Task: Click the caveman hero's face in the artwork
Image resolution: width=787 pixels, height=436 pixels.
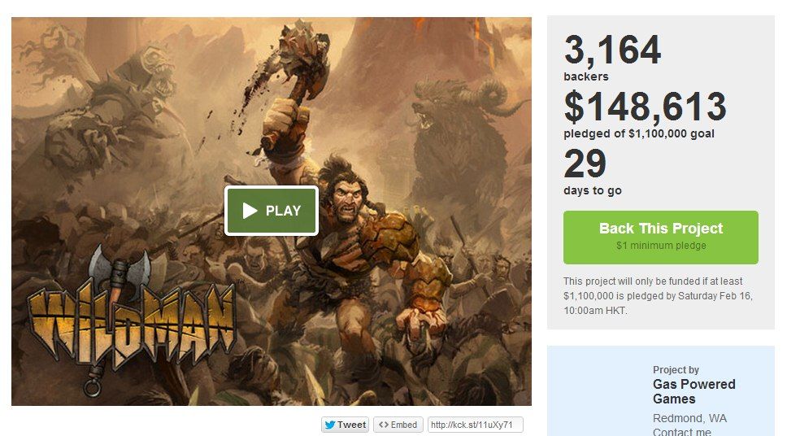Action: 346,198
